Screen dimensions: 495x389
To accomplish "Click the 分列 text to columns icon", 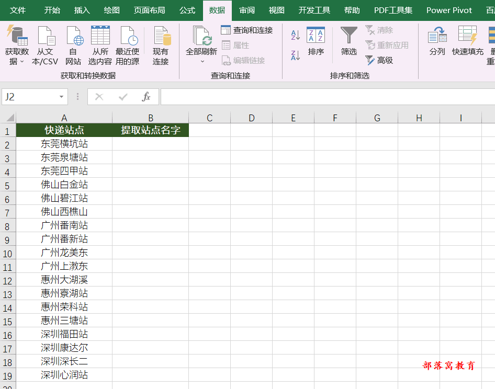I will [x=437, y=36].
